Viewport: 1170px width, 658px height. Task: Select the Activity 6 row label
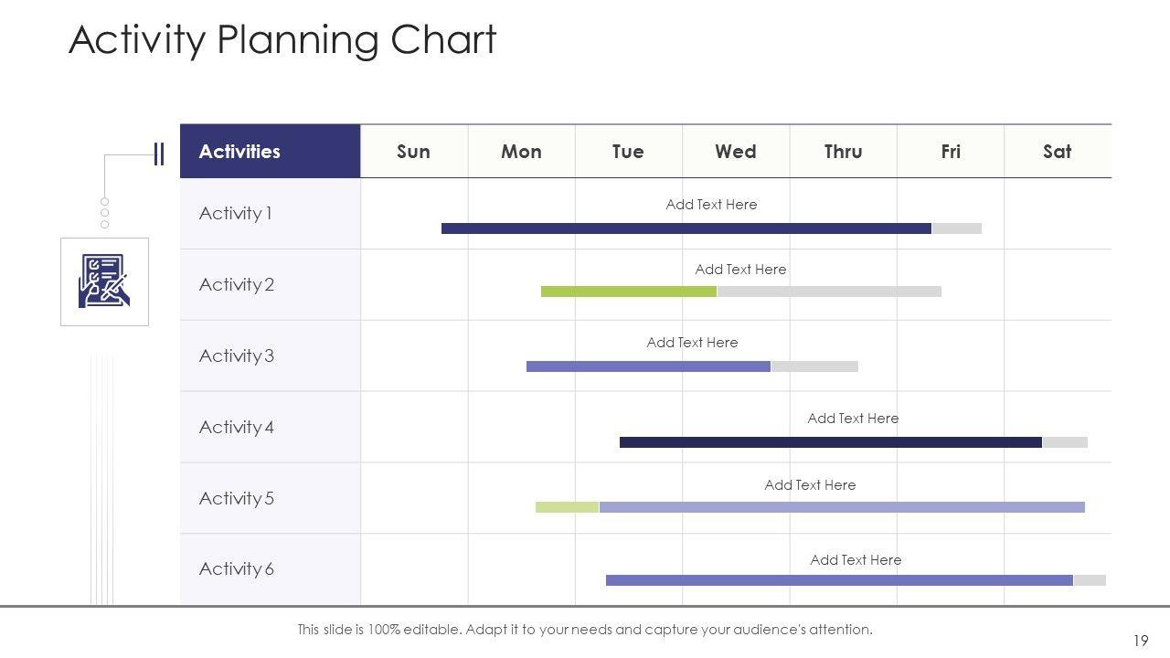tap(237, 569)
